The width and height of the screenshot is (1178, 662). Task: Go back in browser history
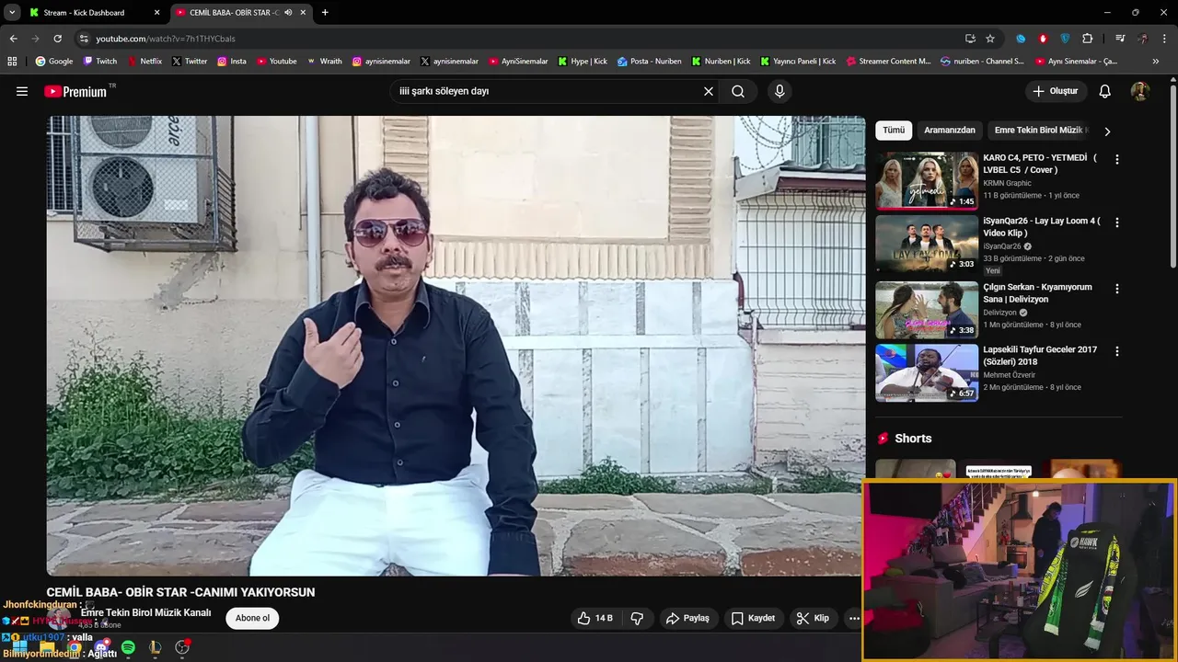(x=13, y=39)
